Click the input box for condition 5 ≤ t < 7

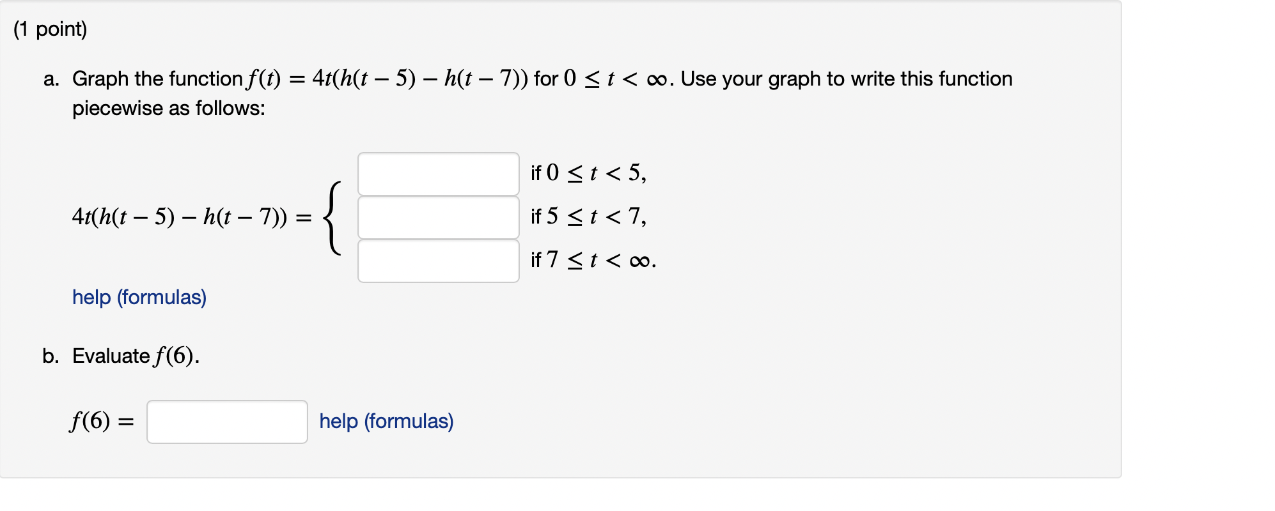pos(439,217)
